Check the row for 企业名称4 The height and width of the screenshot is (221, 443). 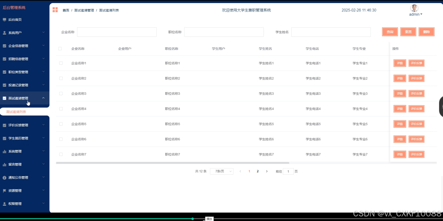point(61,109)
